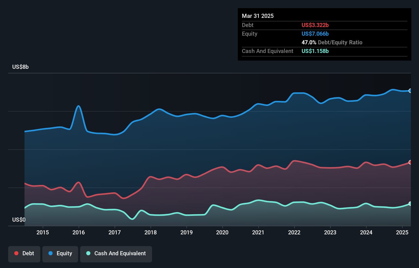Click the Mar 31 2025 tooltip date
The image size is (419, 268).
click(x=258, y=16)
